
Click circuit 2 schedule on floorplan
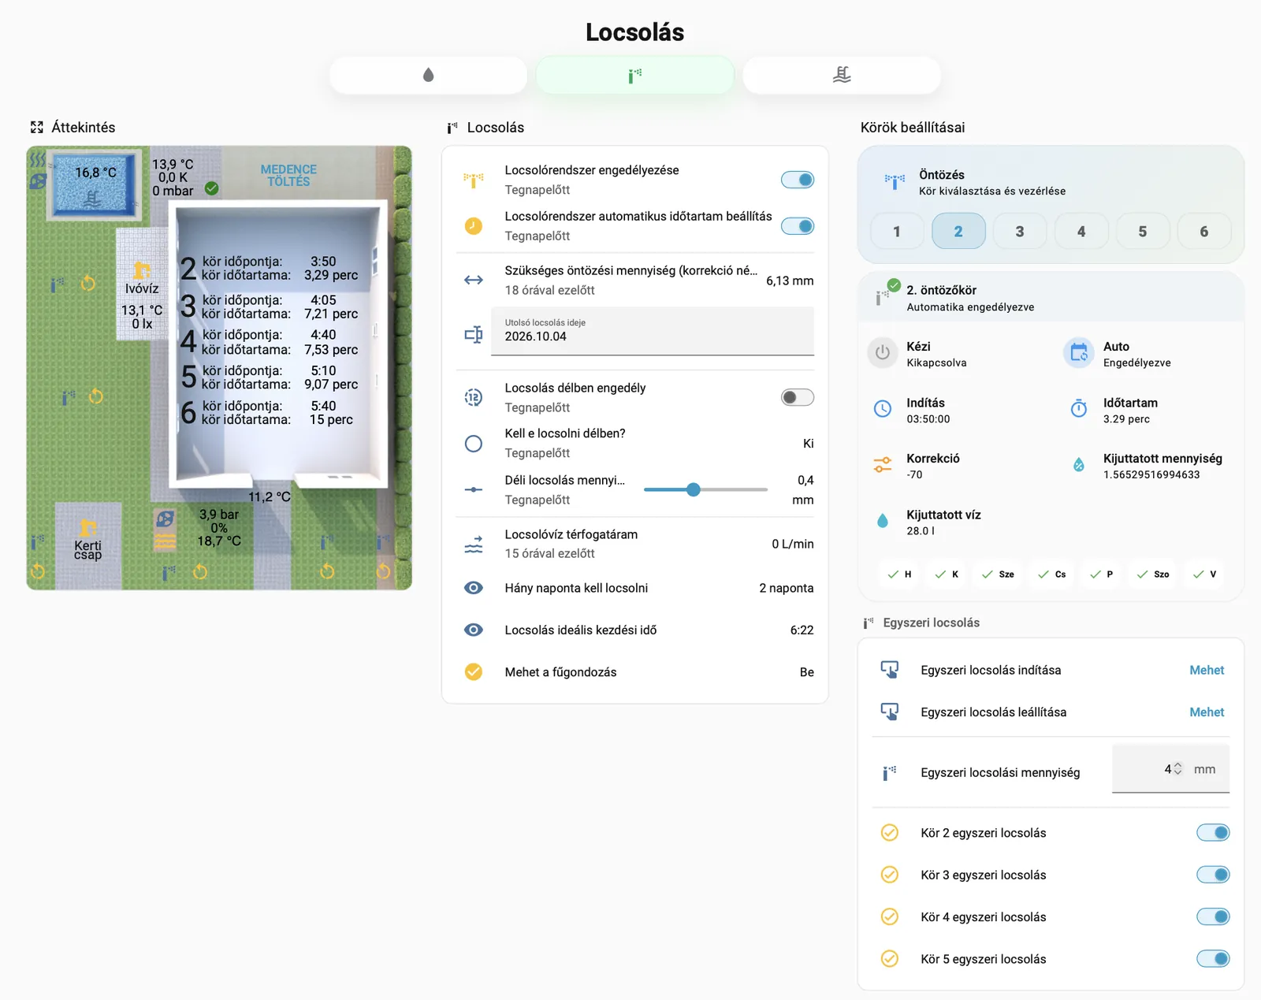point(269,268)
